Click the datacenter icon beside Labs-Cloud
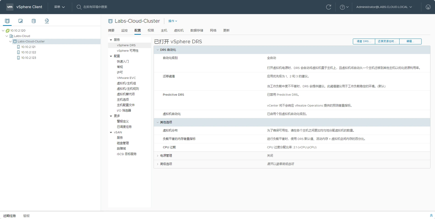The image size is (435, 219). pos(11,36)
